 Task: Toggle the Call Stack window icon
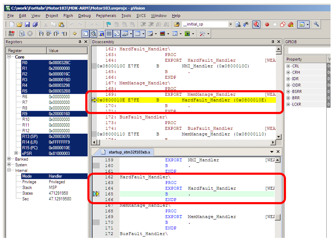pos(116,34)
